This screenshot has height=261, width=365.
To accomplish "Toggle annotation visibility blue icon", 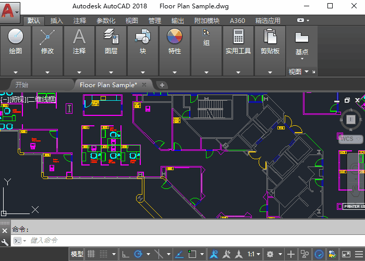I will pos(214,254).
